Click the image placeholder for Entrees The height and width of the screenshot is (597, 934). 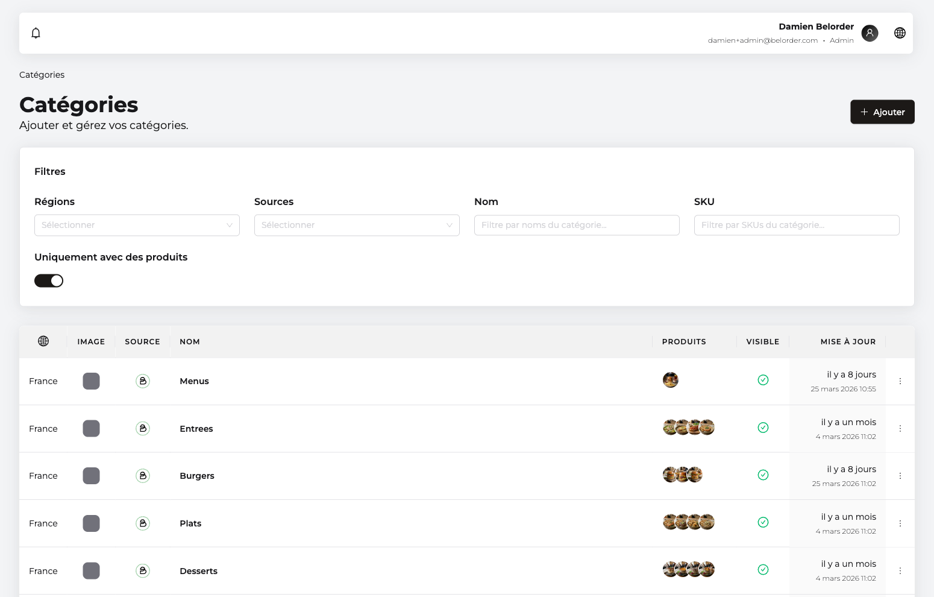coord(91,429)
